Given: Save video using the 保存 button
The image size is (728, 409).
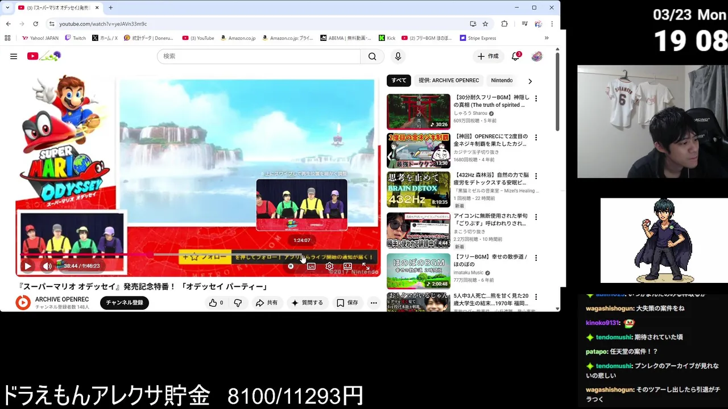Looking at the screenshot, I should 348,303.
